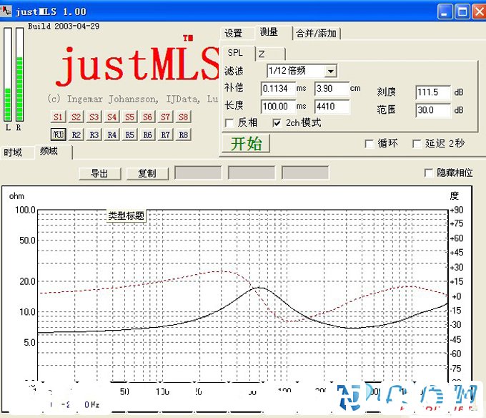Switch to the 设置 (settings) tab
The height and width of the screenshot is (418, 486).
click(234, 34)
